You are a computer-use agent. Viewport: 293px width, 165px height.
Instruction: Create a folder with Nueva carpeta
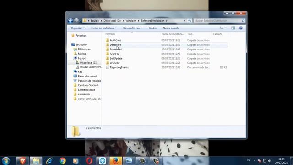[171, 28]
